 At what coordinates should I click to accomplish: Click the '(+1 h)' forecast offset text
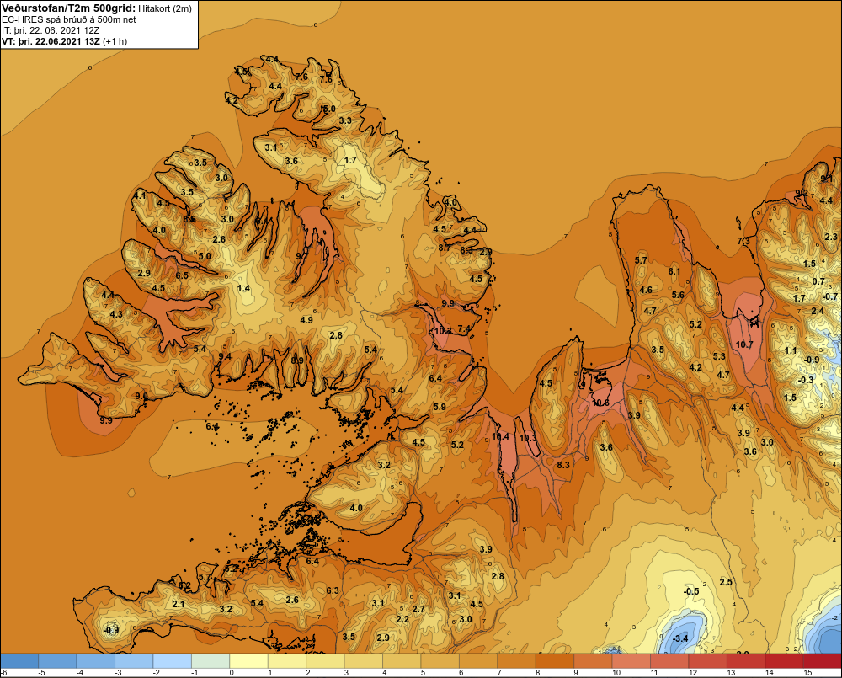pyautogui.click(x=115, y=41)
